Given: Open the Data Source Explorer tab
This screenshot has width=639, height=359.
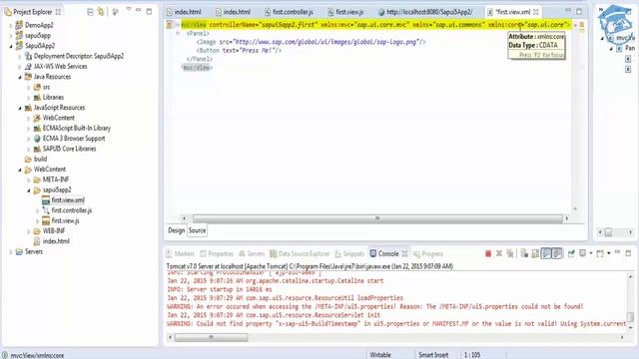Looking at the screenshot, I should [300, 253].
